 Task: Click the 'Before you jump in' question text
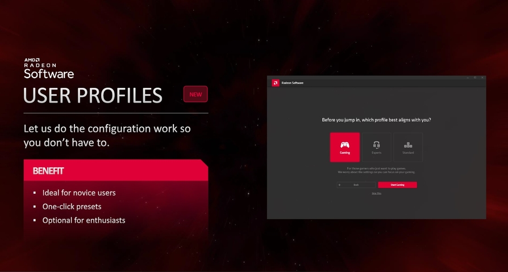click(377, 120)
